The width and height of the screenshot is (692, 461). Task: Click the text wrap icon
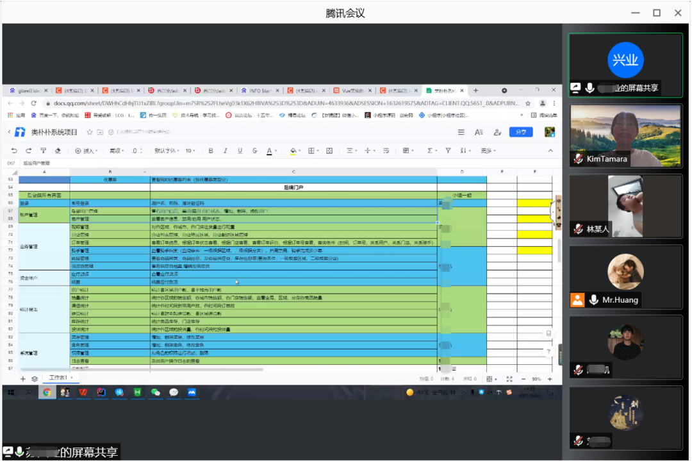[x=386, y=151]
